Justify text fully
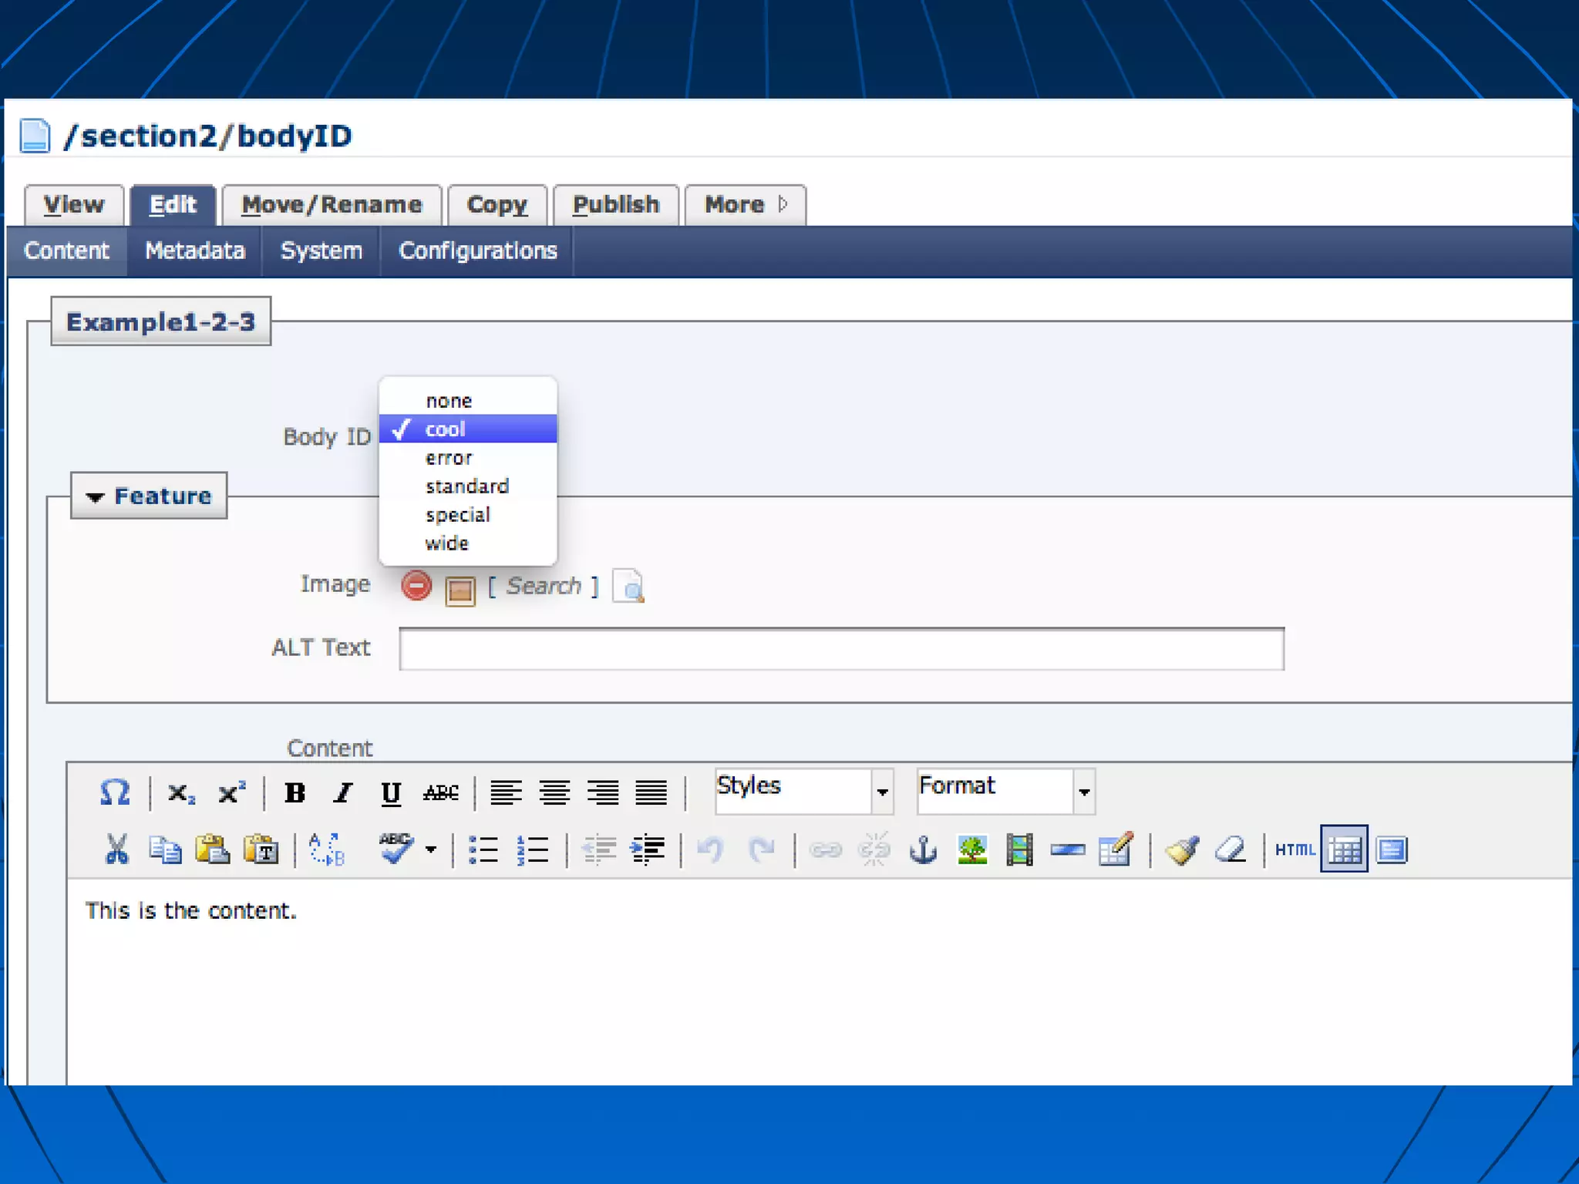1579x1184 pixels. [651, 792]
